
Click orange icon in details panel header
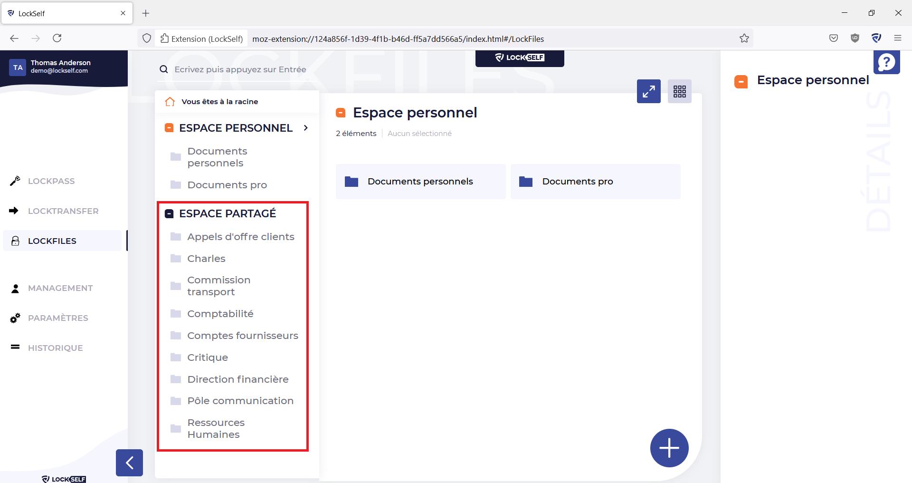click(x=741, y=82)
